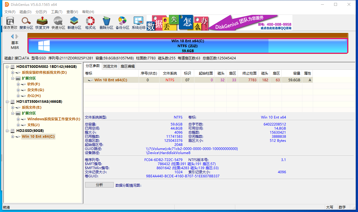
Task: Expand the 文档(J:) tree node
Action: click(18, 125)
